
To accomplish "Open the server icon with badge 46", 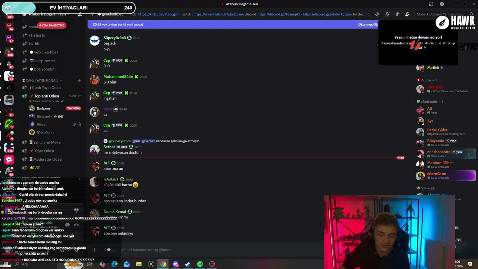I will click(x=9, y=26).
